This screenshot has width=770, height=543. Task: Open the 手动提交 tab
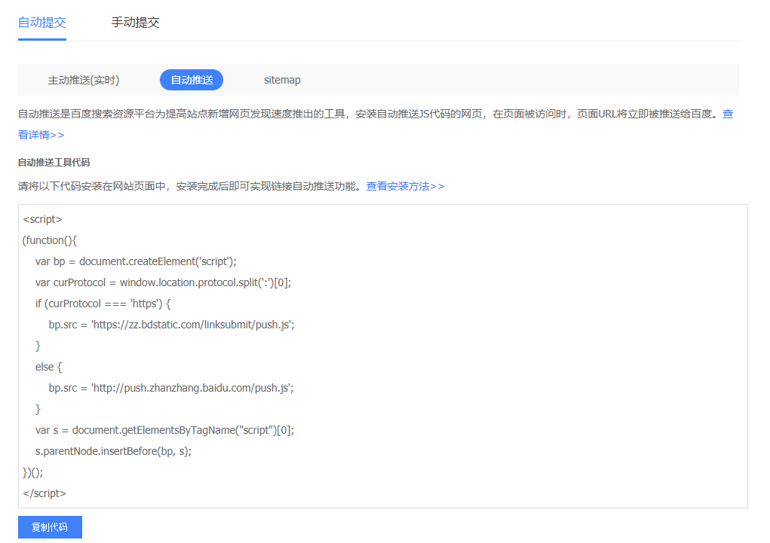coord(135,23)
